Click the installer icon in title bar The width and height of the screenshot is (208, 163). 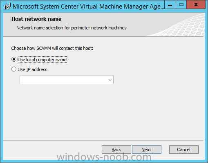click(x=7, y=7)
